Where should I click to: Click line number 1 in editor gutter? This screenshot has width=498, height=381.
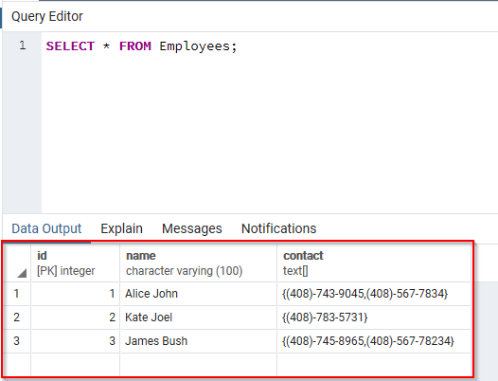(x=22, y=45)
